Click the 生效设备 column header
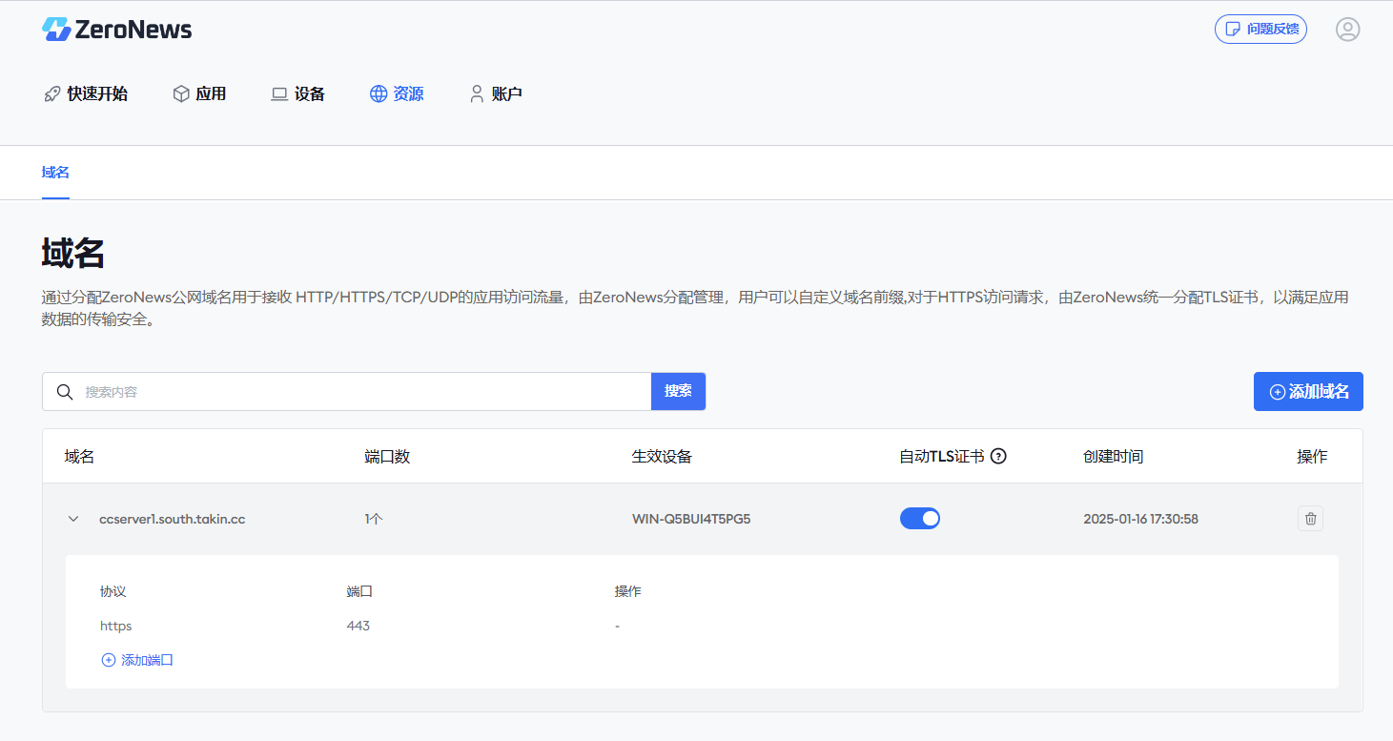The width and height of the screenshot is (1393, 741). [662, 457]
